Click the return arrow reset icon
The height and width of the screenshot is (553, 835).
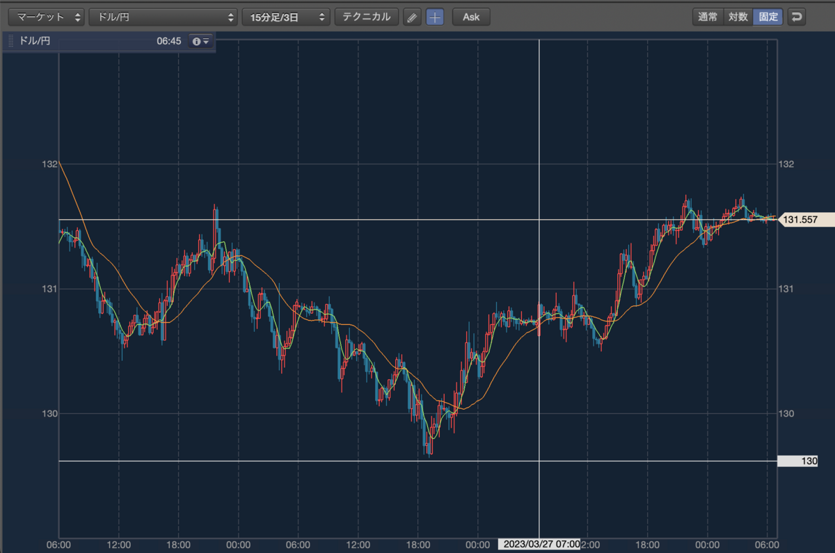(797, 17)
